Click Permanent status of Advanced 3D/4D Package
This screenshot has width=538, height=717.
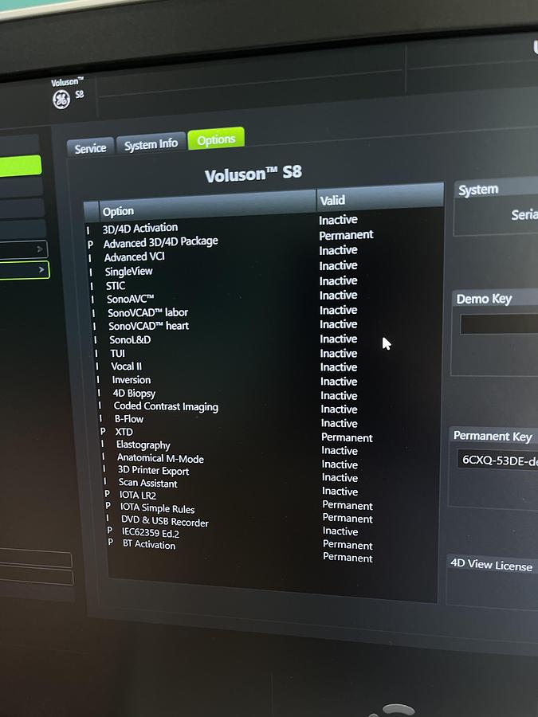point(347,235)
